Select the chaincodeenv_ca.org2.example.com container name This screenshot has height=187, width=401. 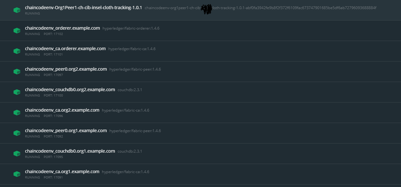coord(62,110)
